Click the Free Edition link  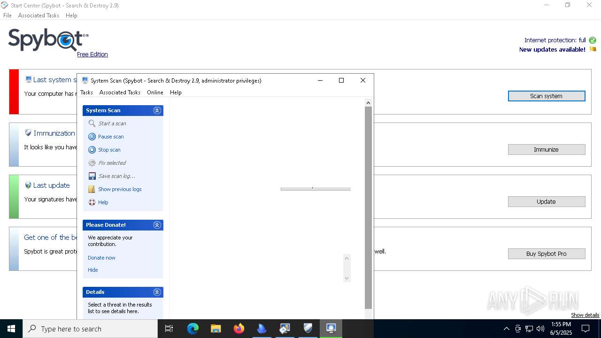tap(92, 54)
